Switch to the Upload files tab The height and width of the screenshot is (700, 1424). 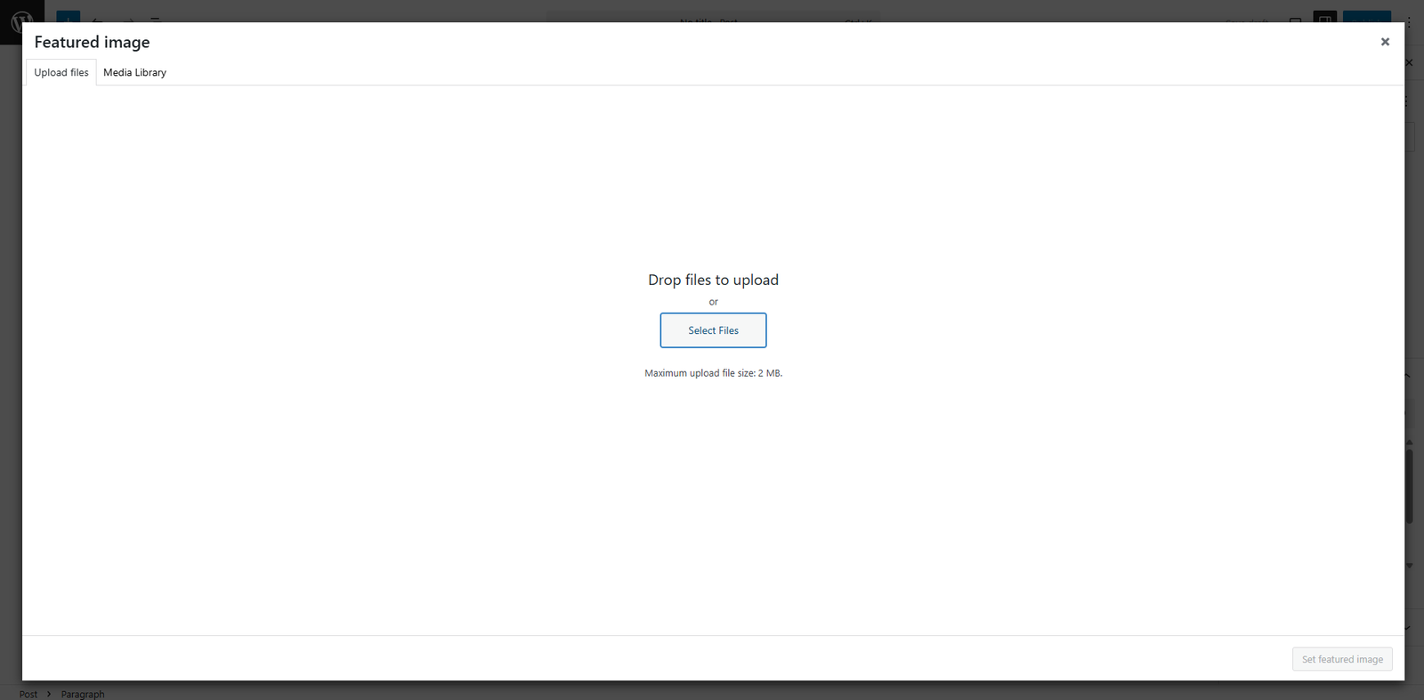(x=61, y=73)
